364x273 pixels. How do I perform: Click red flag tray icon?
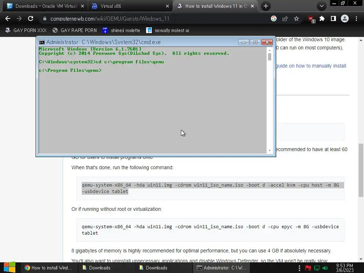308,268
